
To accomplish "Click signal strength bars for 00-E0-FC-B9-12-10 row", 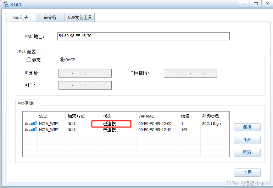I will 33,130.
